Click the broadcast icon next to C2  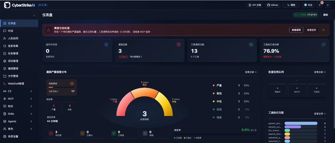point(5,91)
